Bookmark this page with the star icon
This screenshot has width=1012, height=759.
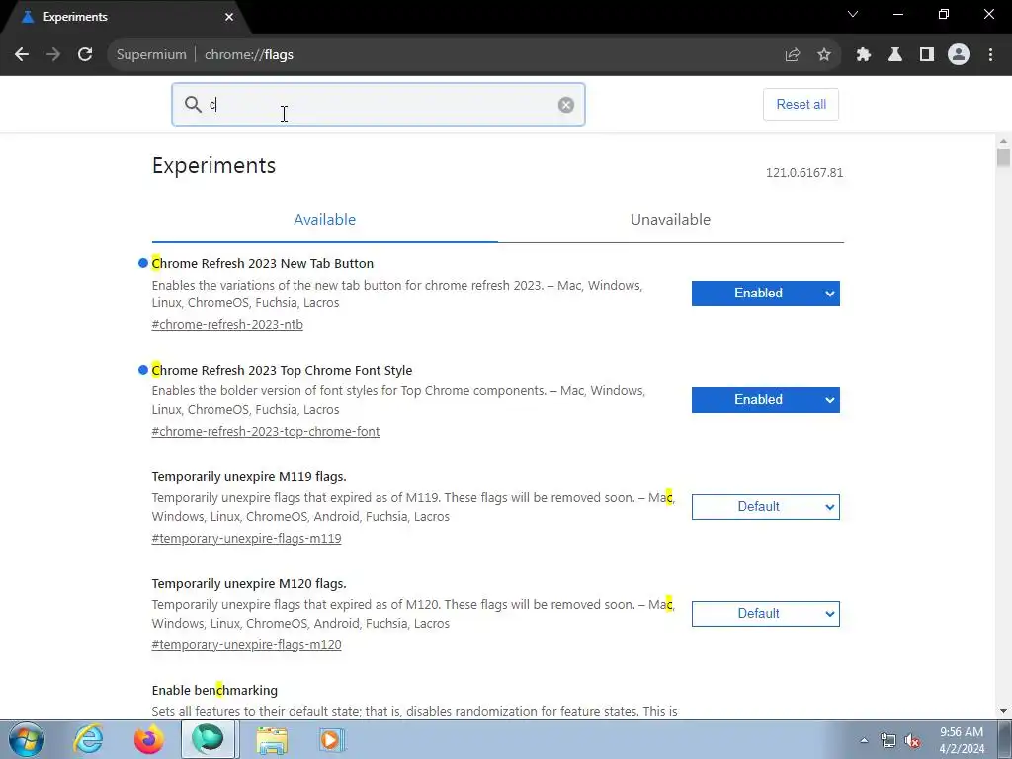(x=824, y=55)
